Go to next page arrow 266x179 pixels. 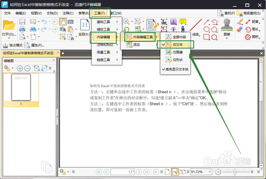pos(139,172)
